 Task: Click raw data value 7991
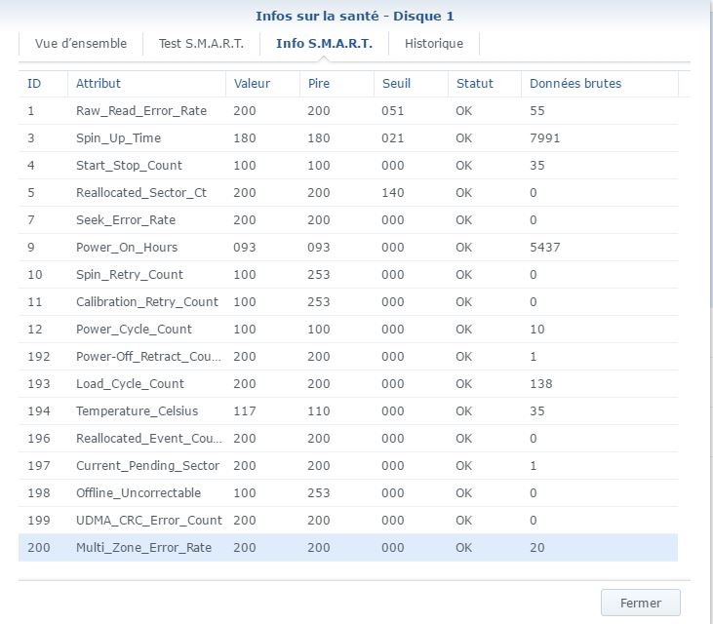pyautogui.click(x=545, y=138)
